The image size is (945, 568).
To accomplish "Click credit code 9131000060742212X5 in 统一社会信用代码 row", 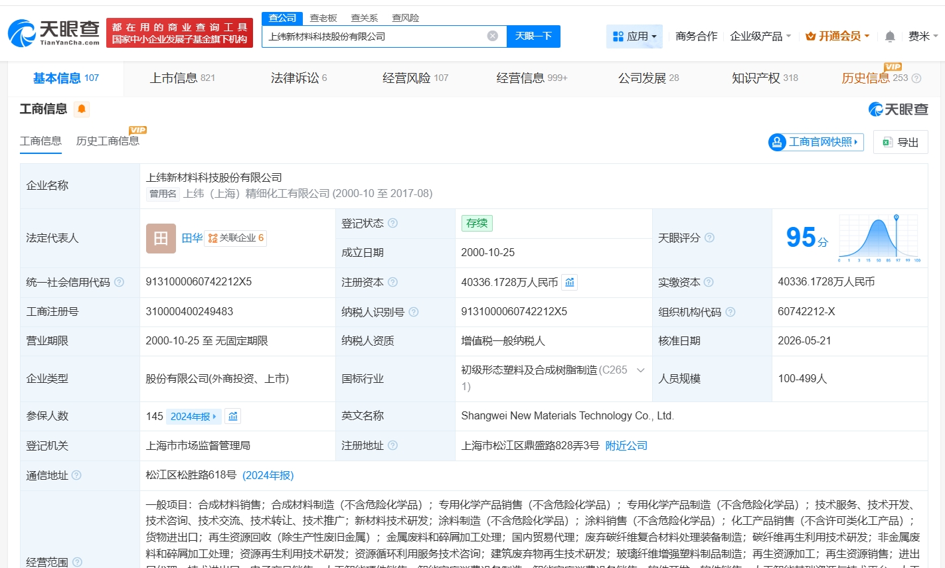I will click(x=199, y=282).
